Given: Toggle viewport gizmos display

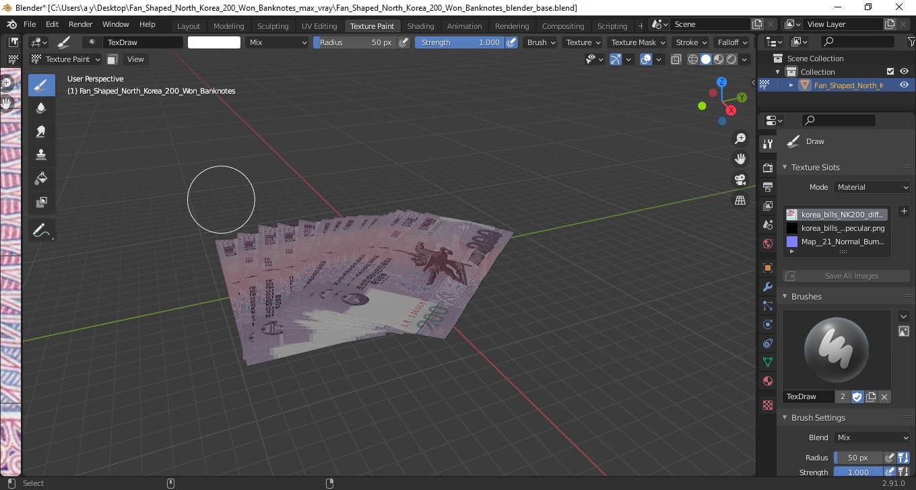Looking at the screenshot, I should pos(616,59).
